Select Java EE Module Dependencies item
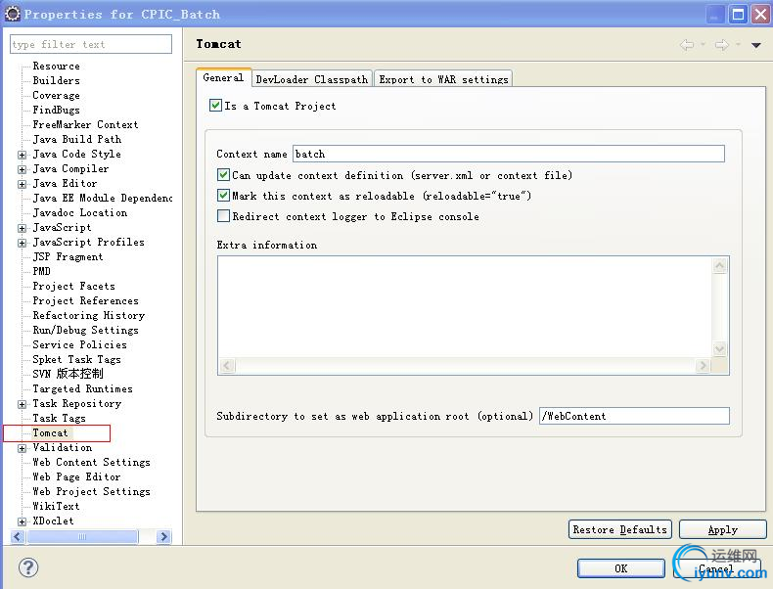This screenshot has width=773, height=589. pos(103,198)
